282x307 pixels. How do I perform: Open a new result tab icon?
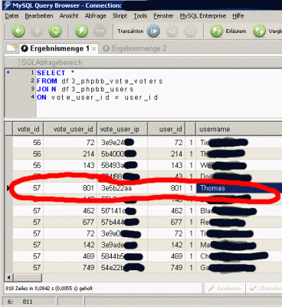pos(11,48)
